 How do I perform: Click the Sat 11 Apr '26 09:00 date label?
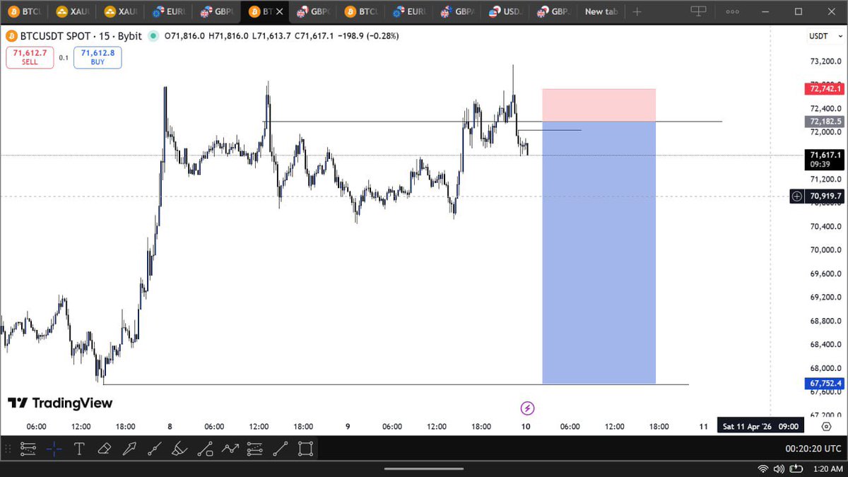760,426
